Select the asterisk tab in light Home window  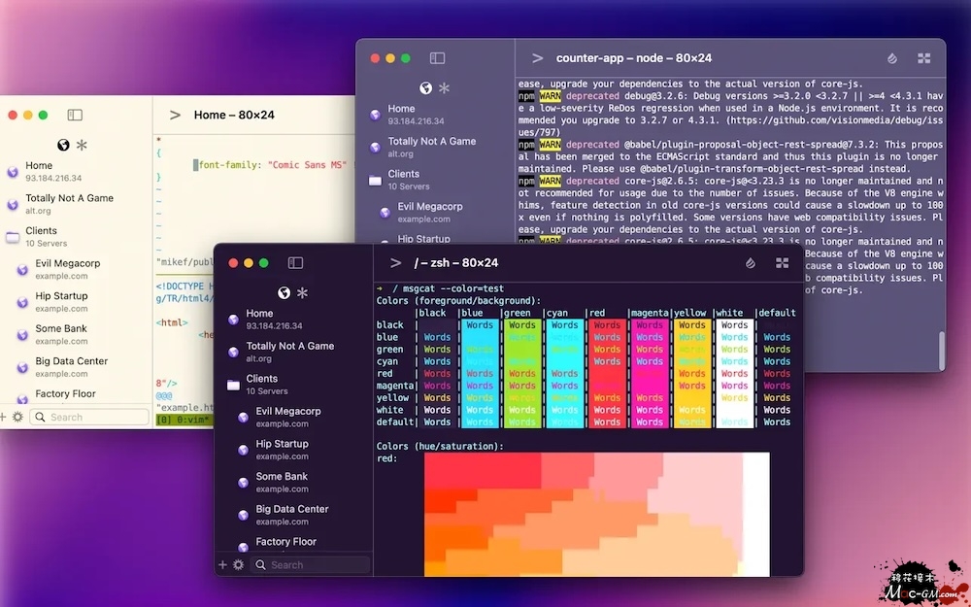pos(82,145)
